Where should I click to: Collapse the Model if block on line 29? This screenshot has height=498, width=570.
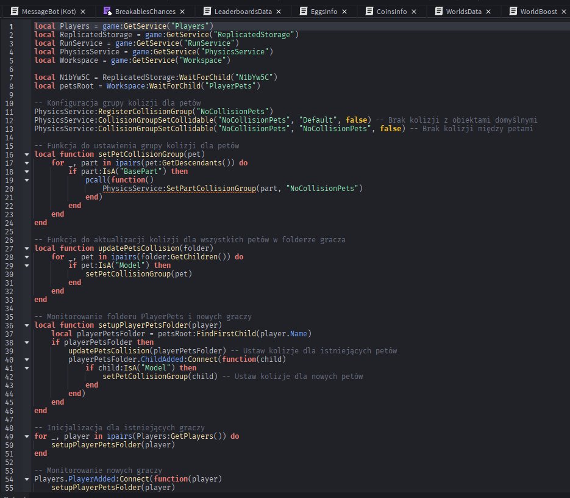pyautogui.click(x=27, y=265)
